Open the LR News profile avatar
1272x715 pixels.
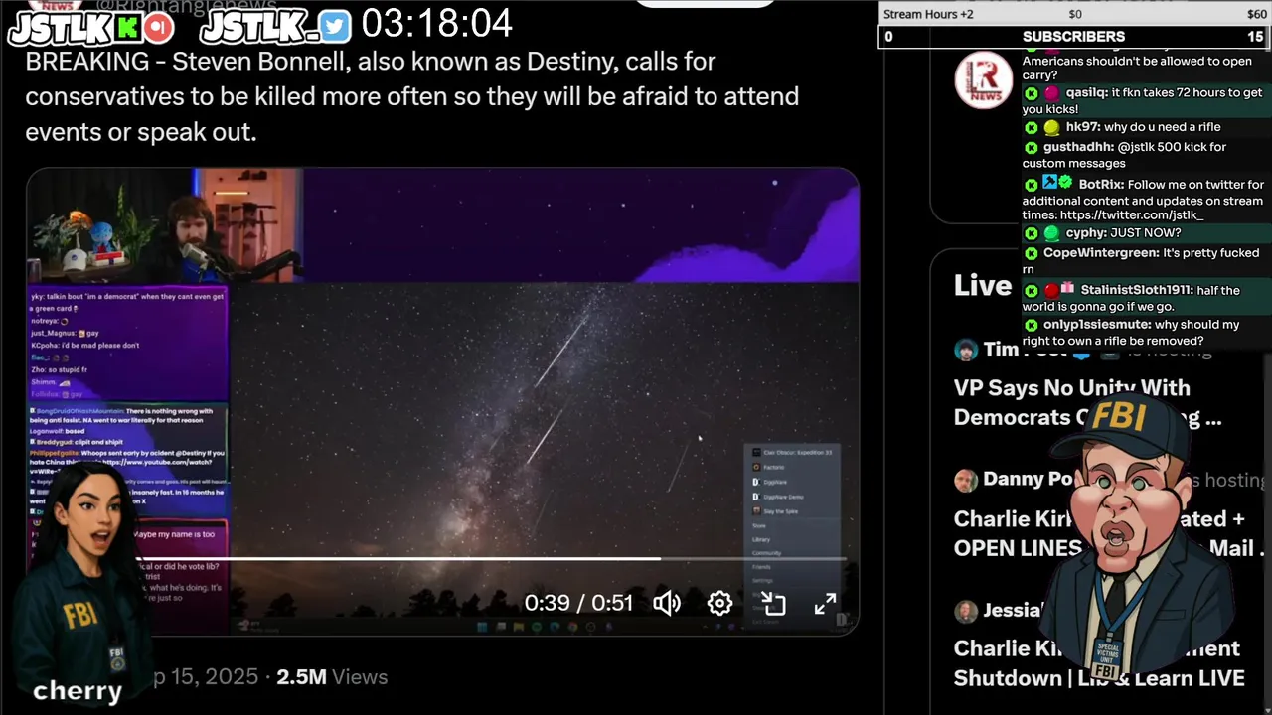[984, 79]
